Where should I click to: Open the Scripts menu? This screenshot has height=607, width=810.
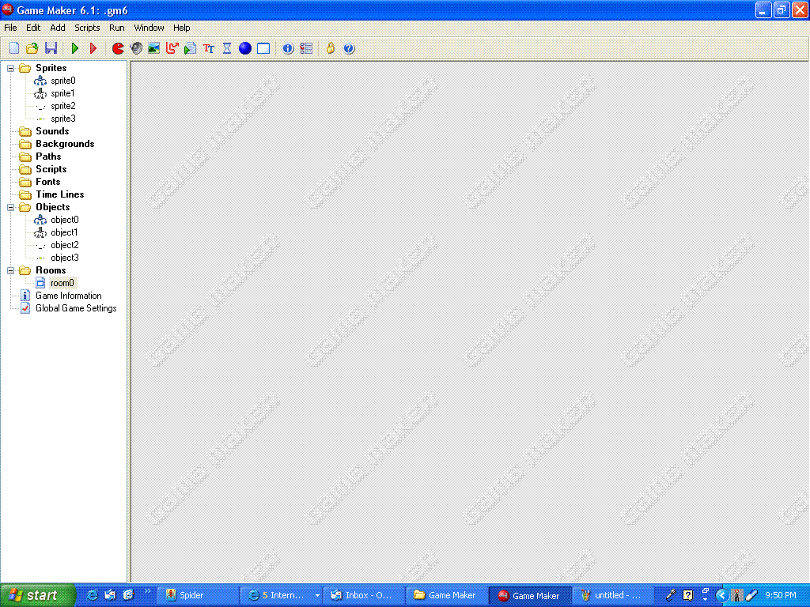(87, 28)
